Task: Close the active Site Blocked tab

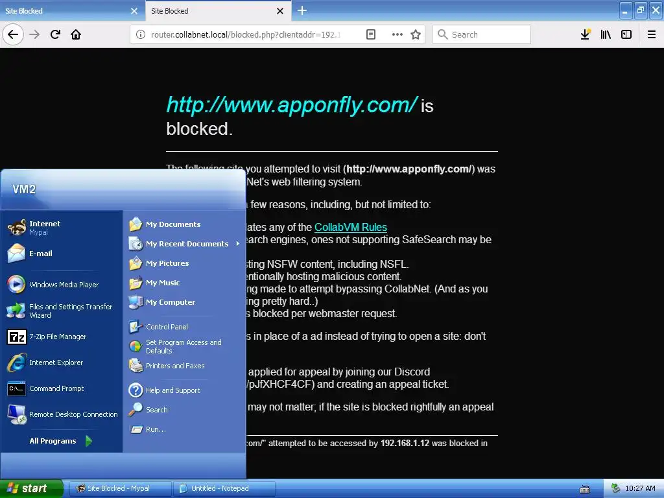Action: point(280,11)
